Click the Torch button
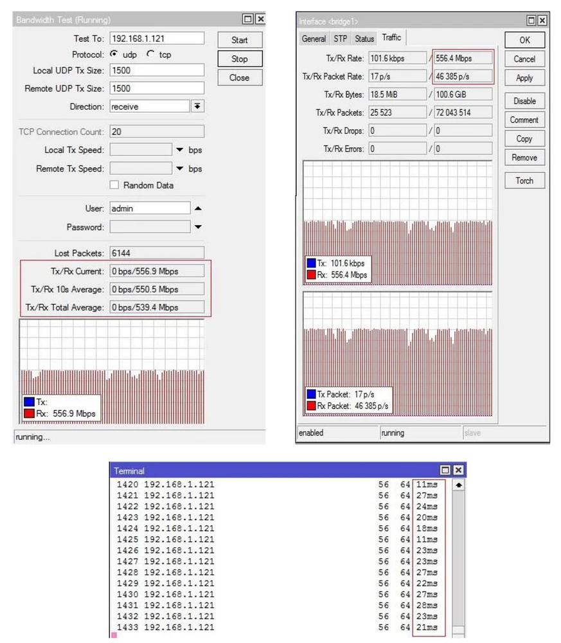 [x=524, y=181]
